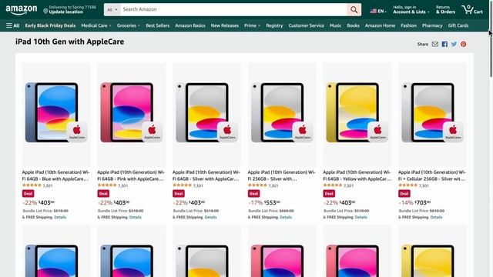Open Books section
This screenshot has height=277, width=493.
pos(353,25)
